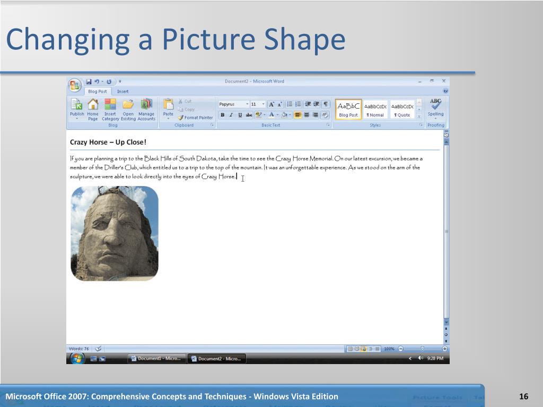Select the Document2 taskbar window
This screenshot has width=543, height=407.
tap(217, 359)
